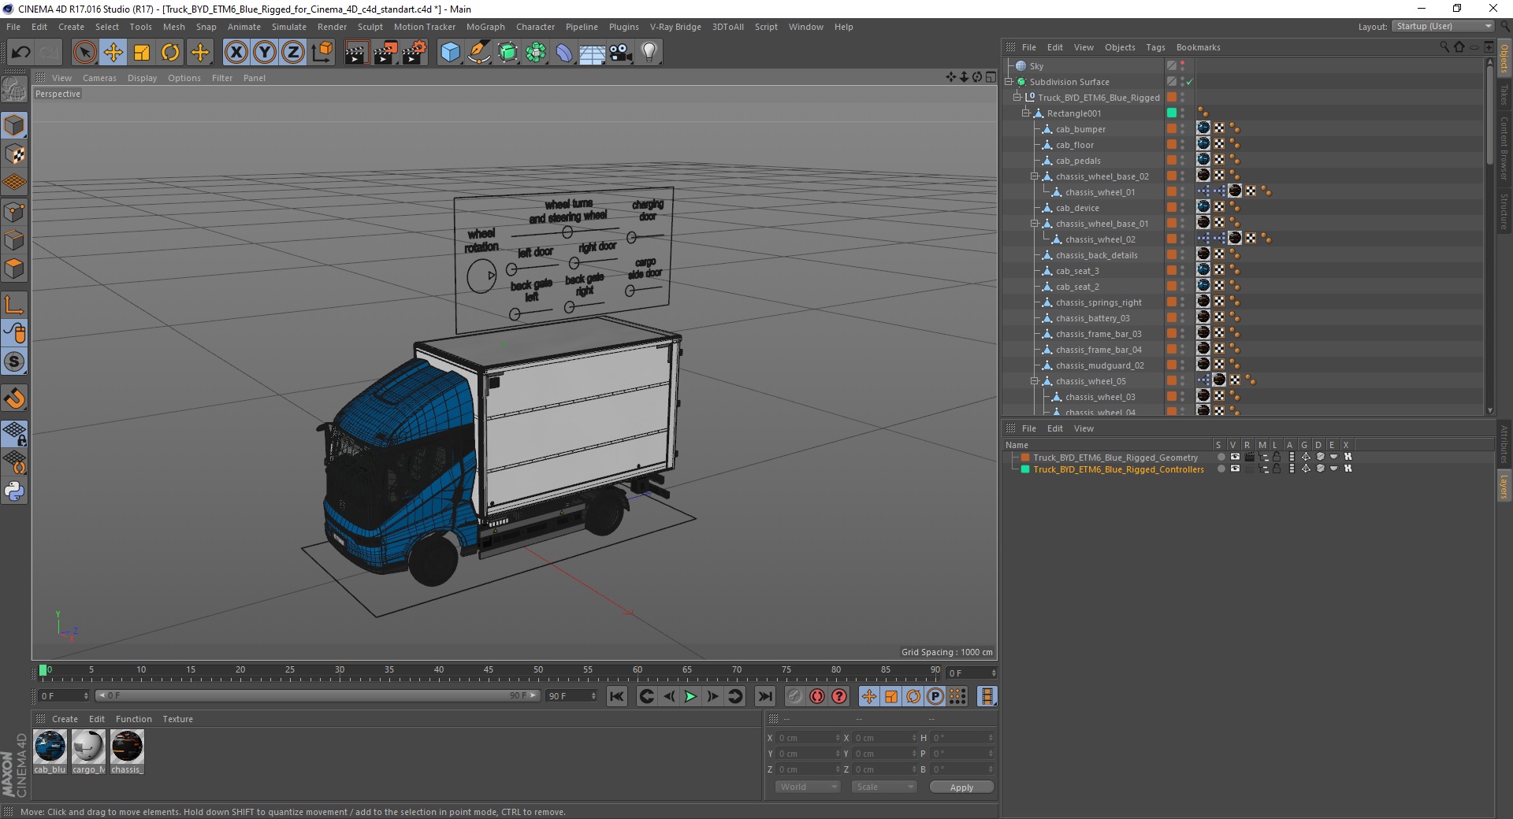Add a Light object
This screenshot has width=1513, height=819.
pyautogui.click(x=649, y=53)
